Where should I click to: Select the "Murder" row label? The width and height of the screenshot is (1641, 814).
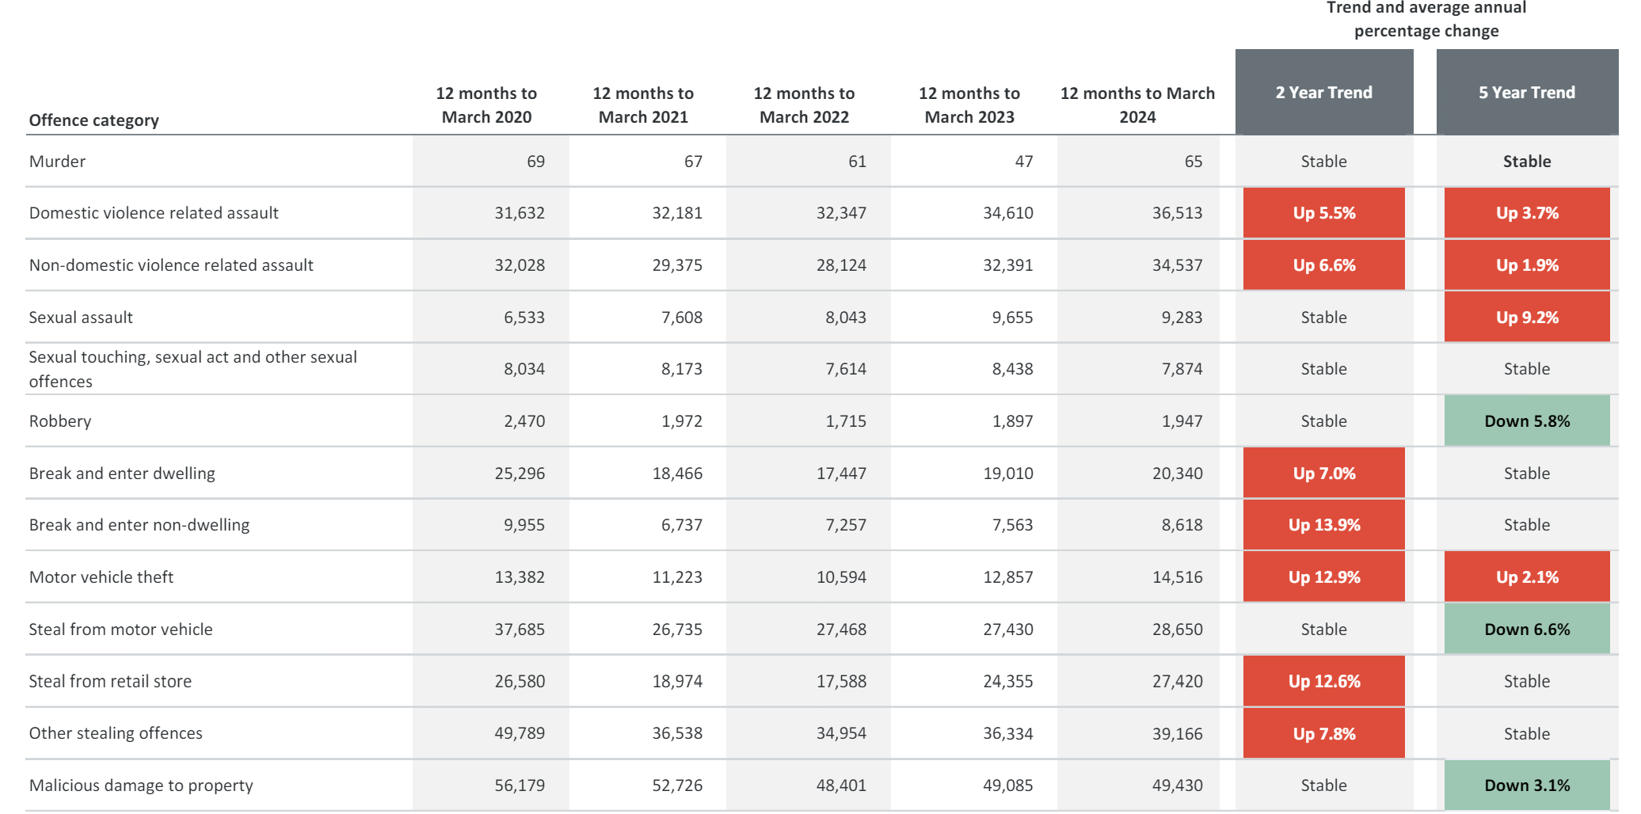pyautogui.click(x=58, y=162)
